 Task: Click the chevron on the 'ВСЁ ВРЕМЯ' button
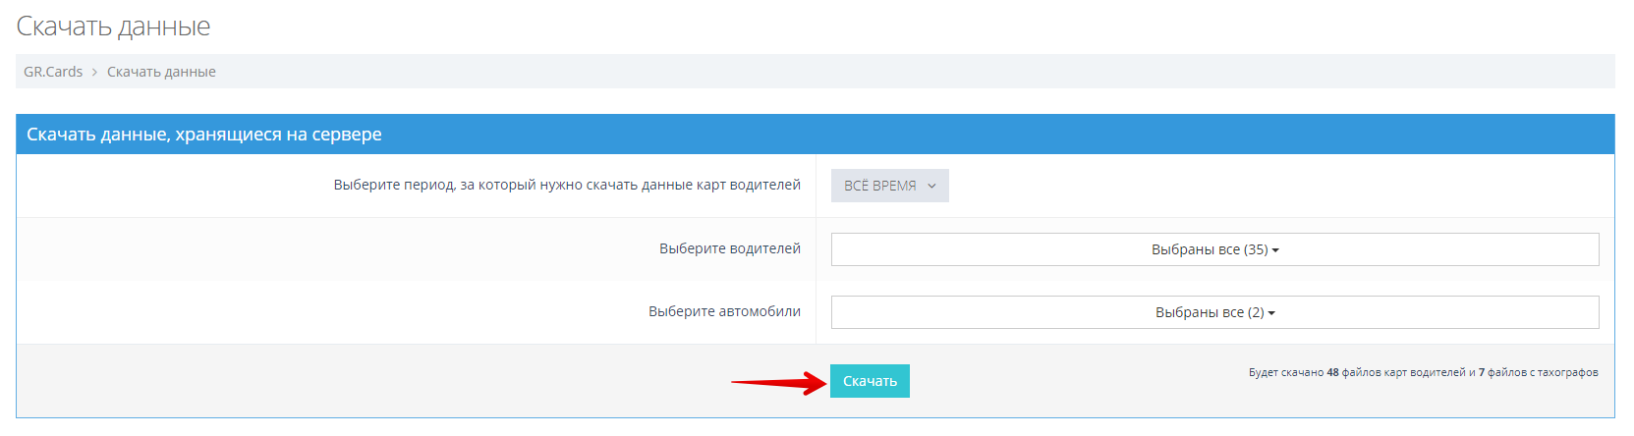point(931,186)
